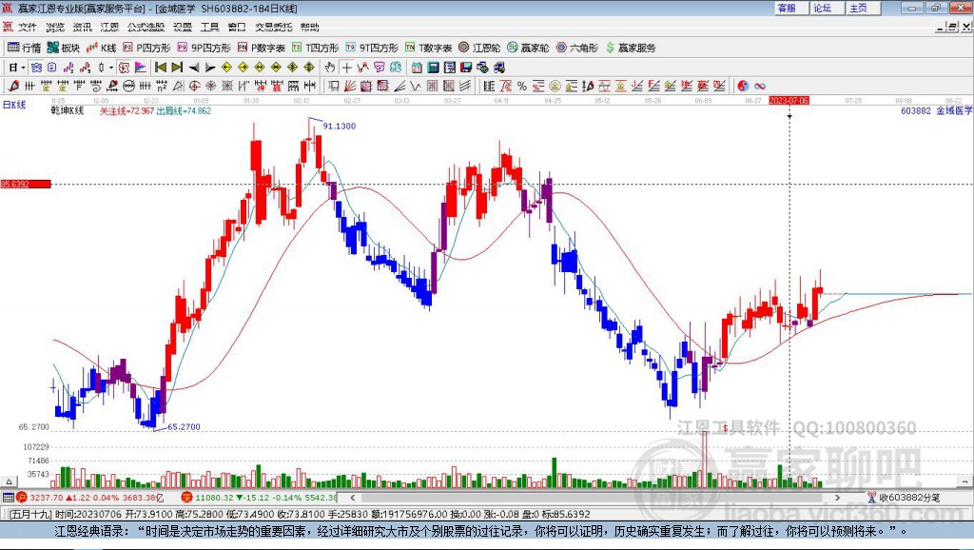Open 赢家服务 with the dollar icon
This screenshot has width=974, height=550.
(x=631, y=48)
